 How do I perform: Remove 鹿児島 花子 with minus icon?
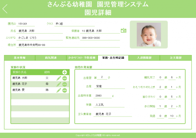64,84
